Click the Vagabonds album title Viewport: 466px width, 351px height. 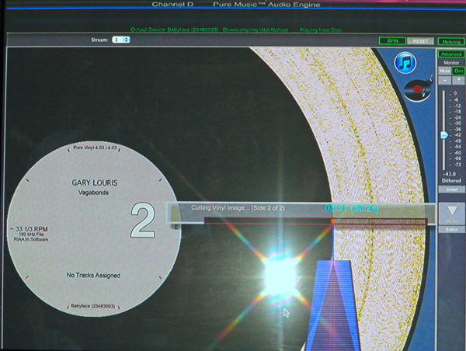tap(93, 193)
